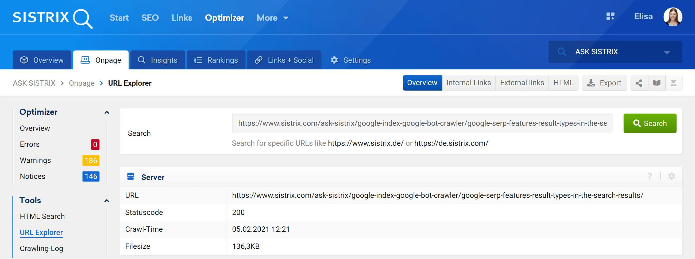The image size is (695, 259).
Task: Click Filesize value 136,3KB
Action: pyautogui.click(x=245, y=246)
